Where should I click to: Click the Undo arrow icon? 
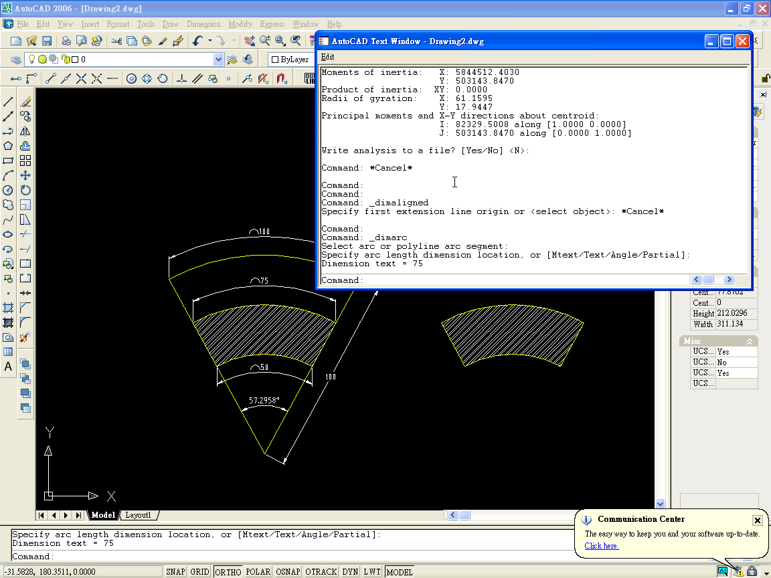click(197, 41)
